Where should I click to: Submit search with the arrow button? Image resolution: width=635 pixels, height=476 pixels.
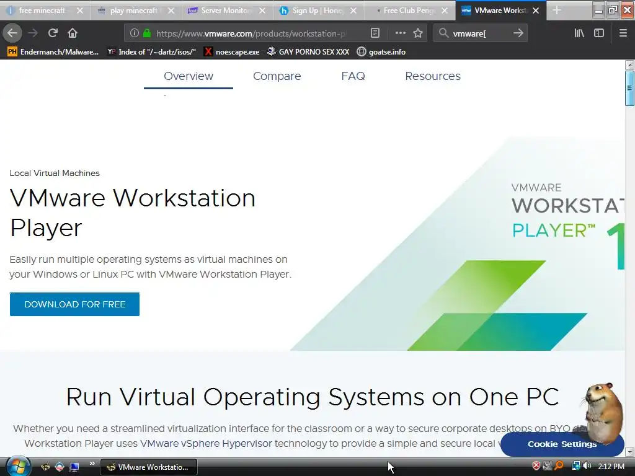tap(518, 33)
